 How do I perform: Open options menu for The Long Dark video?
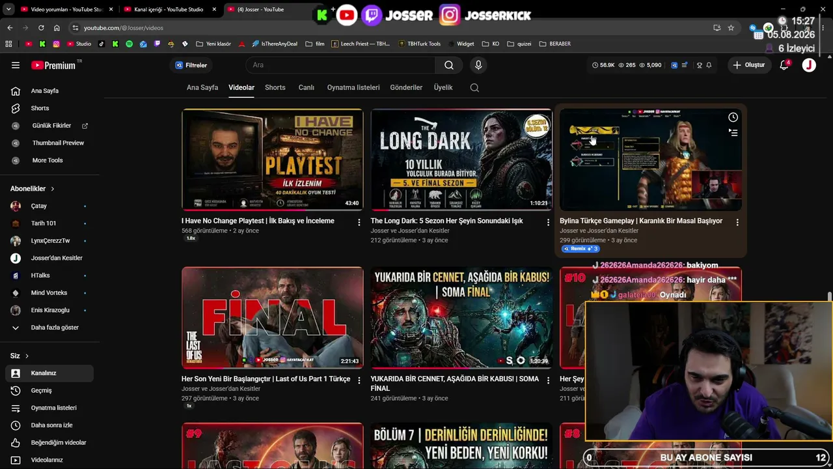tap(548, 222)
